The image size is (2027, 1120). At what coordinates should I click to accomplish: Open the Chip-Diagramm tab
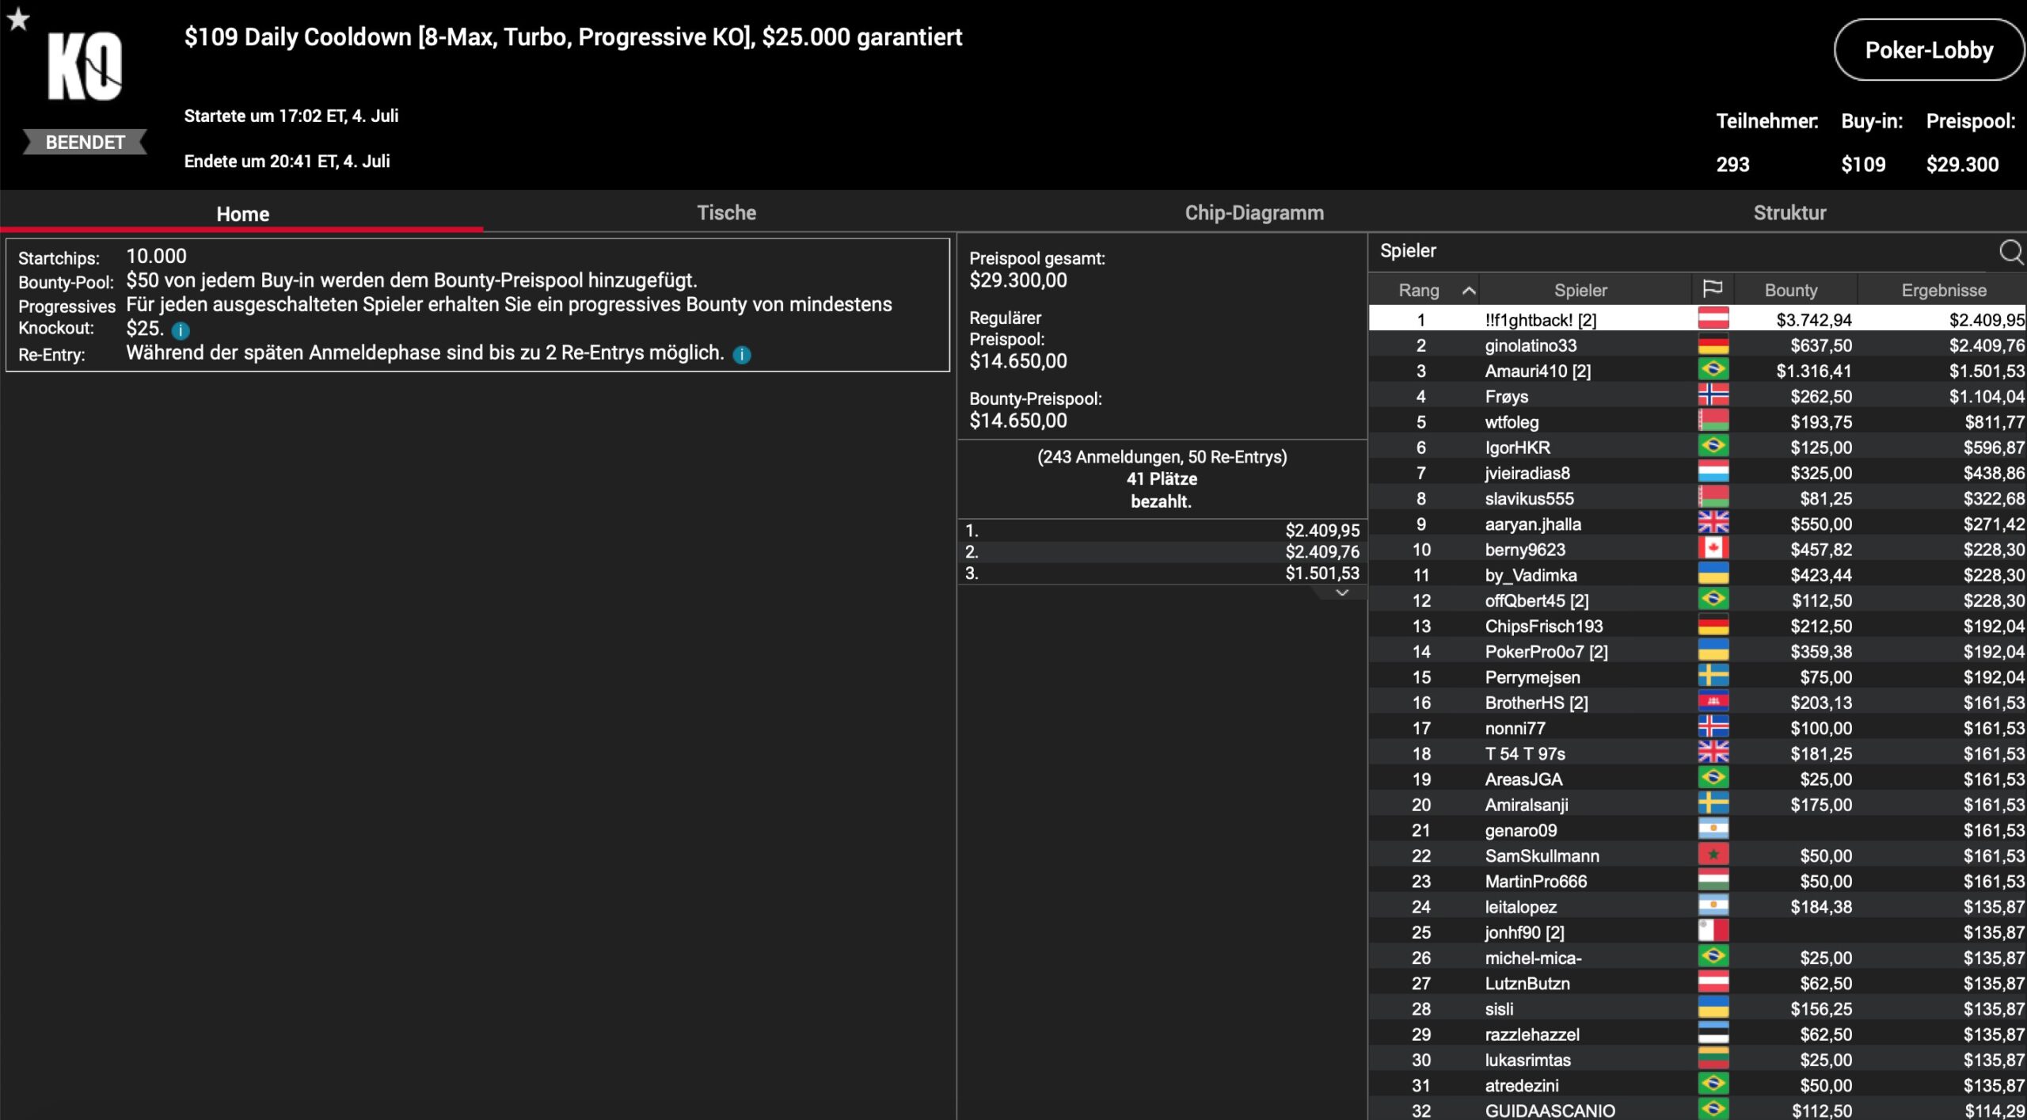click(1253, 213)
